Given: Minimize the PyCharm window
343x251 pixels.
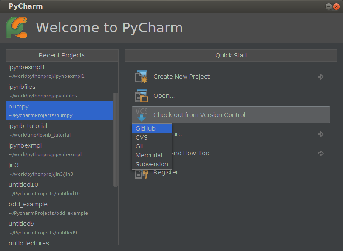Looking at the screenshot, I should pos(329,6).
